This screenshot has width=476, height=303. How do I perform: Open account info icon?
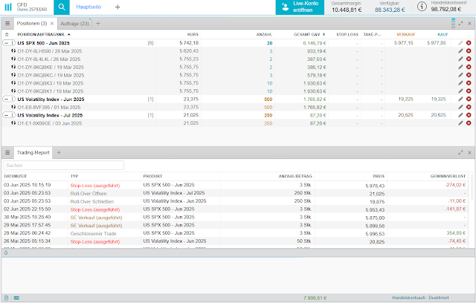point(422,7)
